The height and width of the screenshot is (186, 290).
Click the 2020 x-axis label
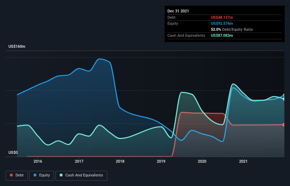coord(202,161)
